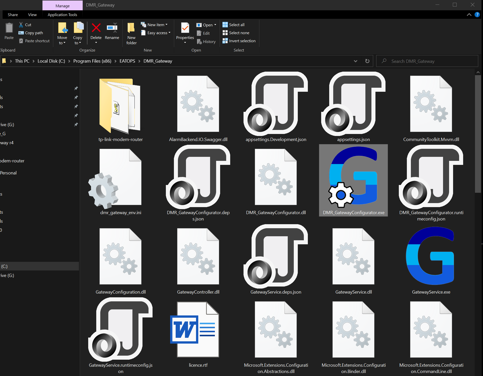The image size is (483, 376).
Task: Click inside the Search DMR_Gateway field
Action: pos(427,61)
